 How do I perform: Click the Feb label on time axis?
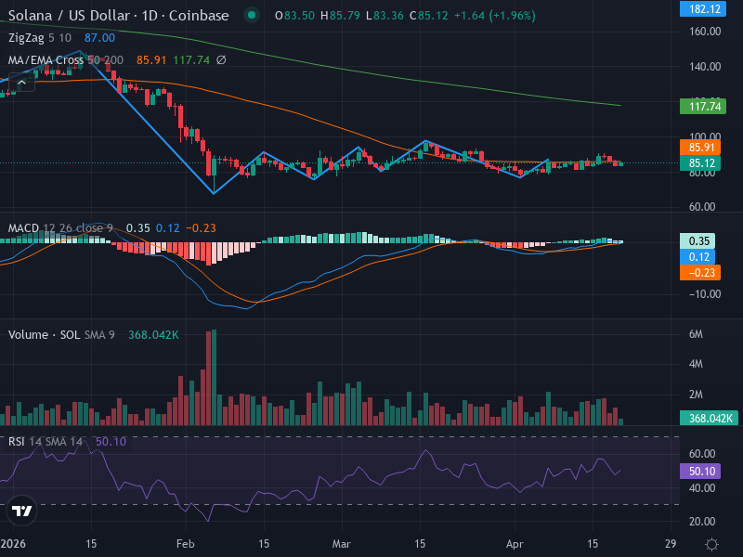tap(185, 544)
